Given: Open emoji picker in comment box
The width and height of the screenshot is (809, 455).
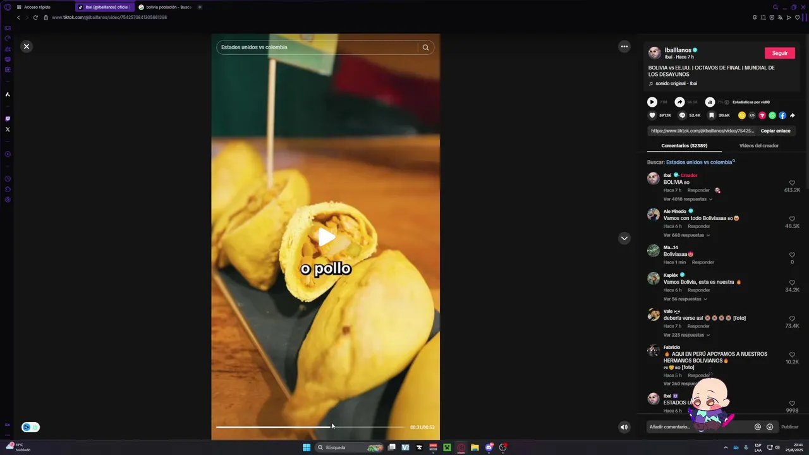Looking at the screenshot, I should (x=769, y=427).
